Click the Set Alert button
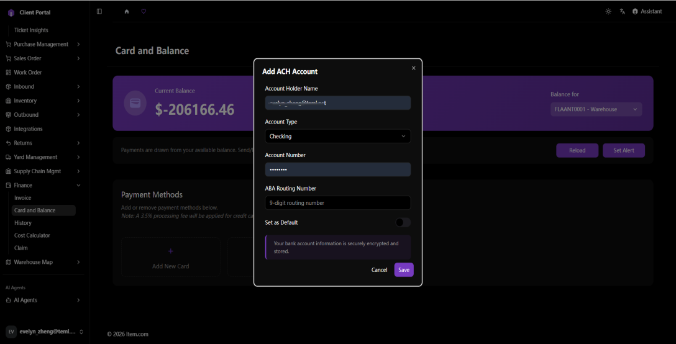This screenshot has height=344, width=676. tap(624, 150)
